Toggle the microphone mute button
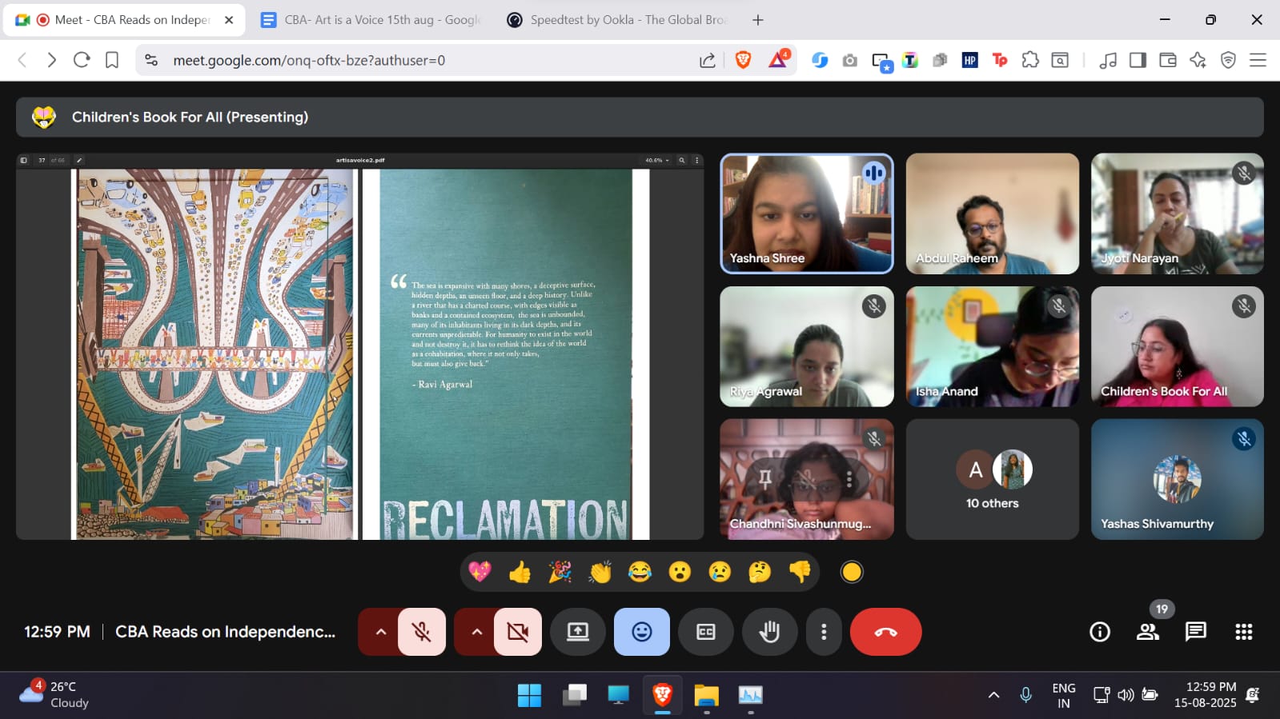Screen dimensions: 1280x719 [x=422, y=632]
